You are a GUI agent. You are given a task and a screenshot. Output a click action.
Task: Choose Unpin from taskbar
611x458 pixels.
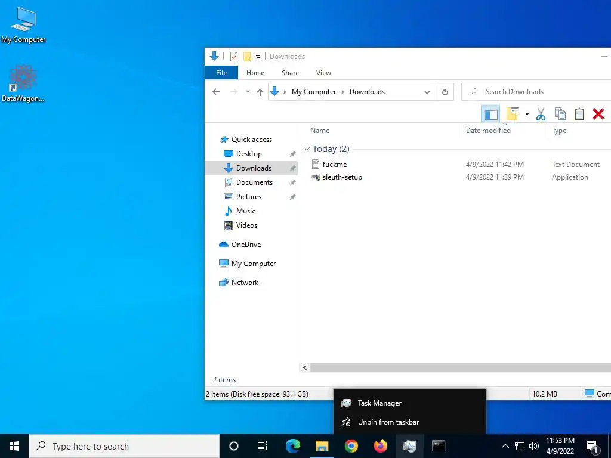(409, 422)
